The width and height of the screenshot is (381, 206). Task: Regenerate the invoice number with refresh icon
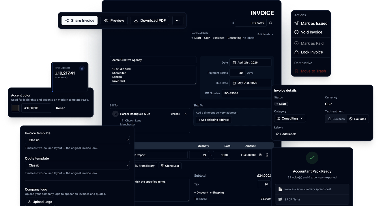click(271, 23)
